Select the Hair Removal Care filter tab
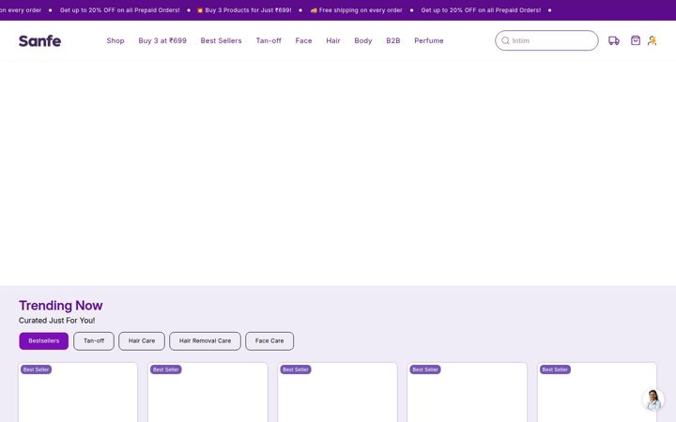Image resolution: width=676 pixels, height=422 pixels. (205, 341)
